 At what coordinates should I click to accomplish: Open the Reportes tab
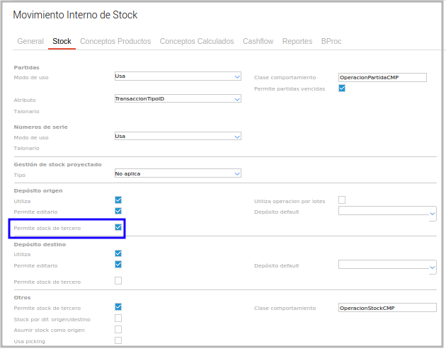tap(297, 42)
